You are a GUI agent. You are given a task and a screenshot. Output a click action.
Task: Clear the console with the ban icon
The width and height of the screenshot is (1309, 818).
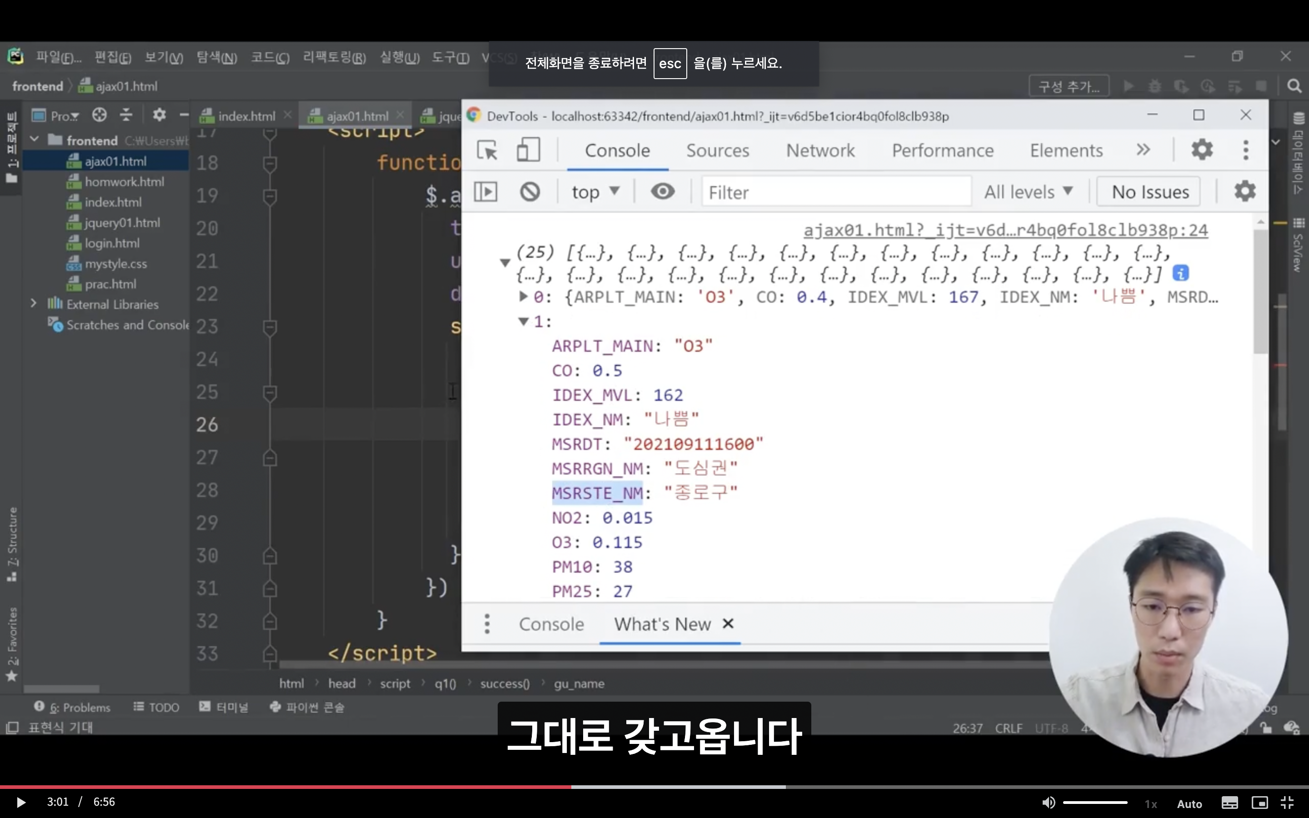530,191
